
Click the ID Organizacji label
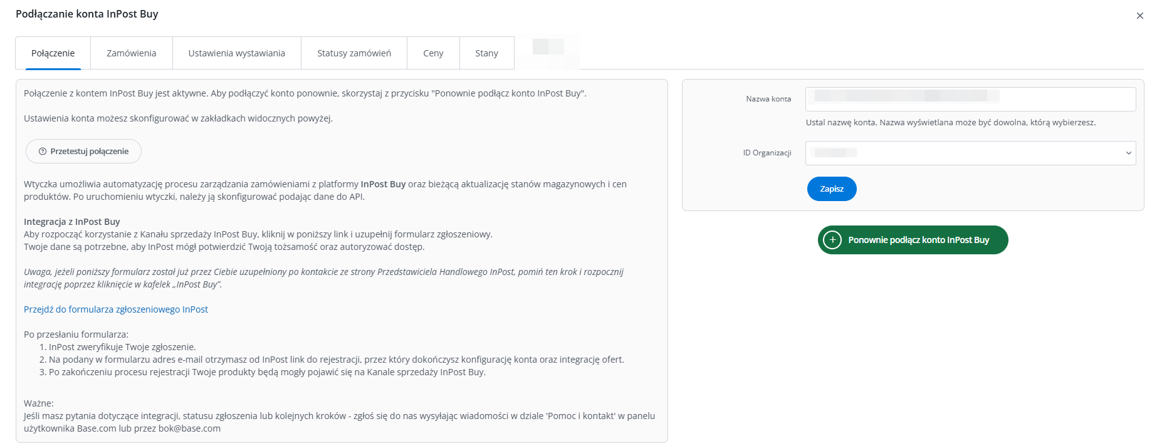click(767, 153)
